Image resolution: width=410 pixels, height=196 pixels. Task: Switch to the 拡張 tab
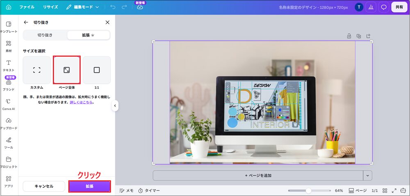tap(88, 35)
